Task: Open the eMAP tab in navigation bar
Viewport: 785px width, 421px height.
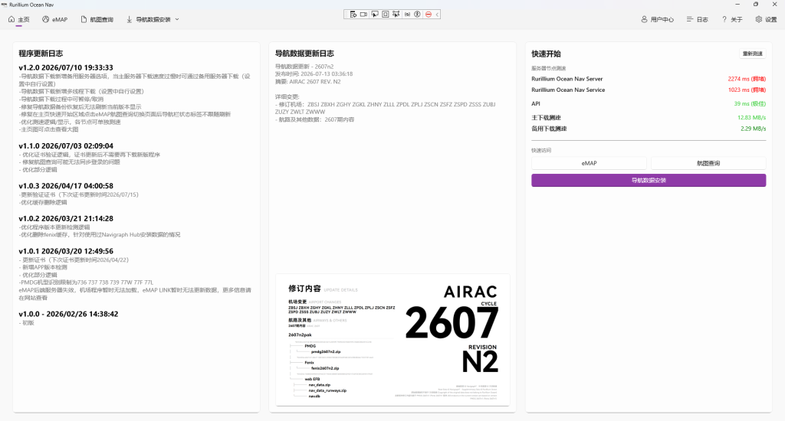Action: [54, 19]
